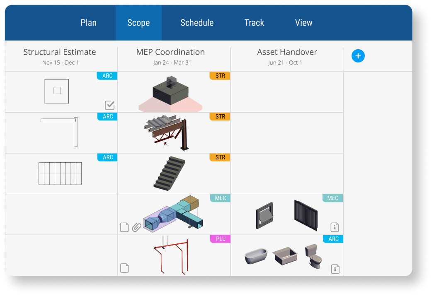Toggle the checkmark on the square slab cell
432x296 pixels.
109,105
